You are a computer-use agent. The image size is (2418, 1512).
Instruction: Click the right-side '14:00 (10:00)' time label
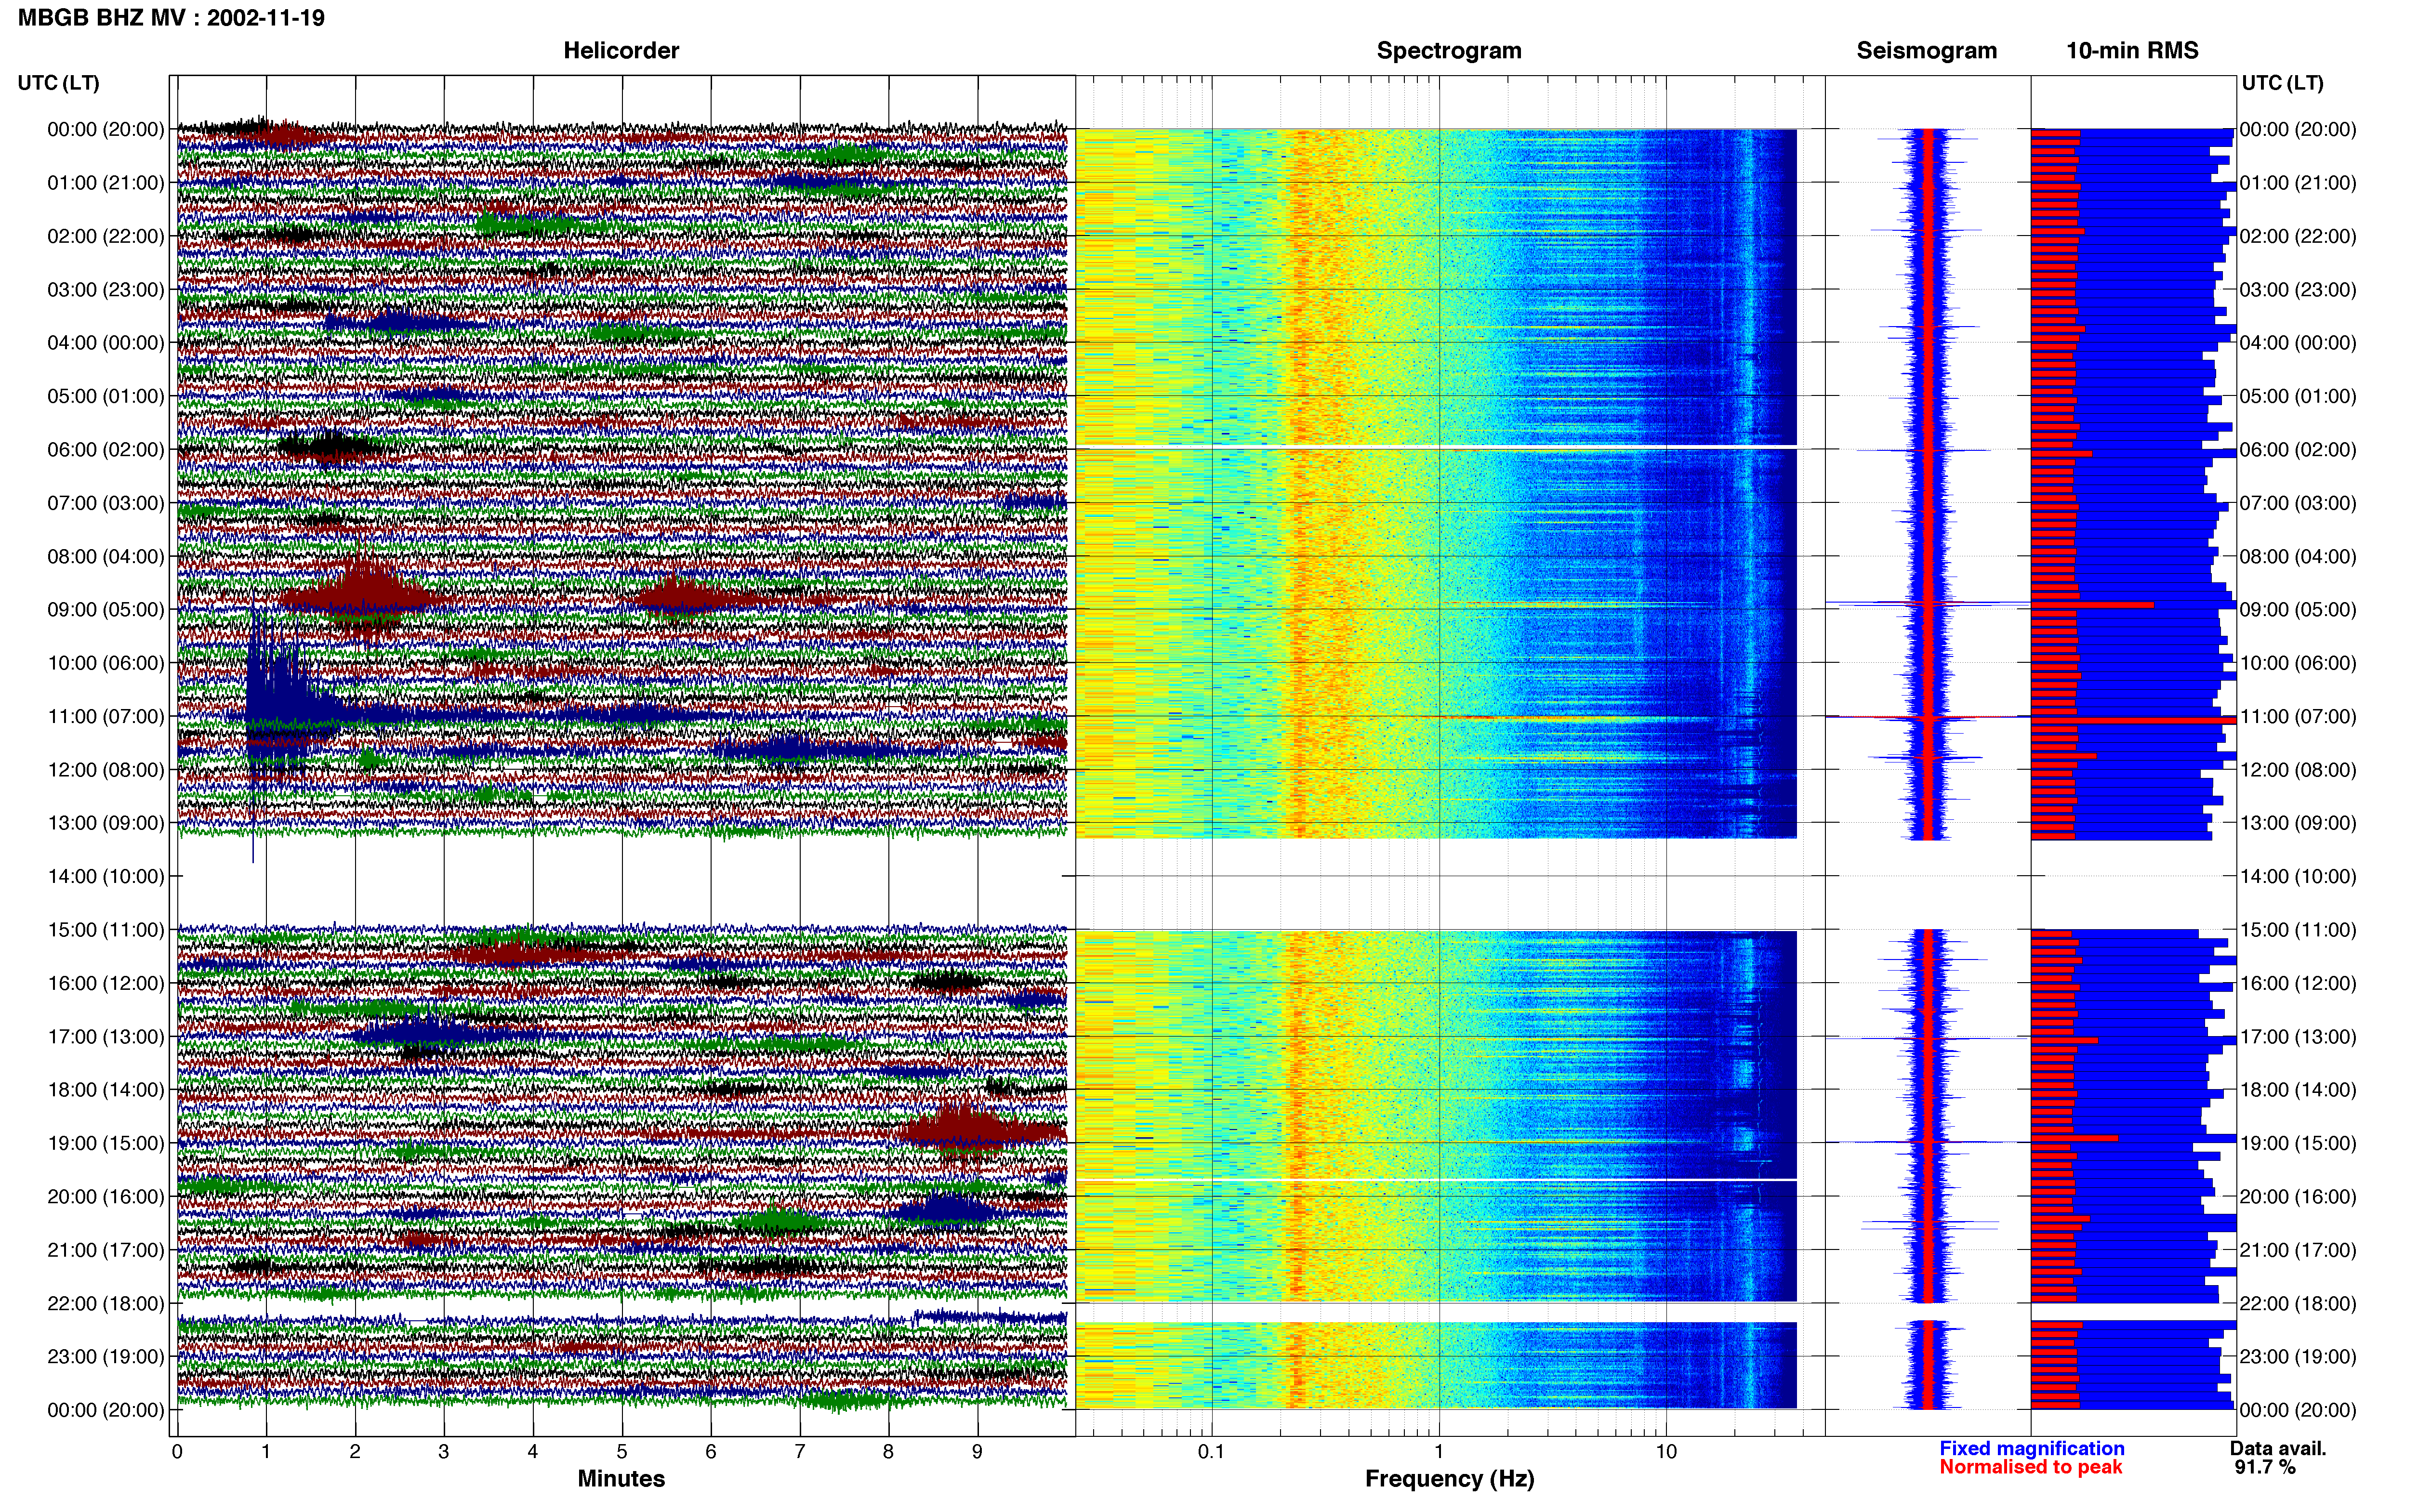(2298, 876)
